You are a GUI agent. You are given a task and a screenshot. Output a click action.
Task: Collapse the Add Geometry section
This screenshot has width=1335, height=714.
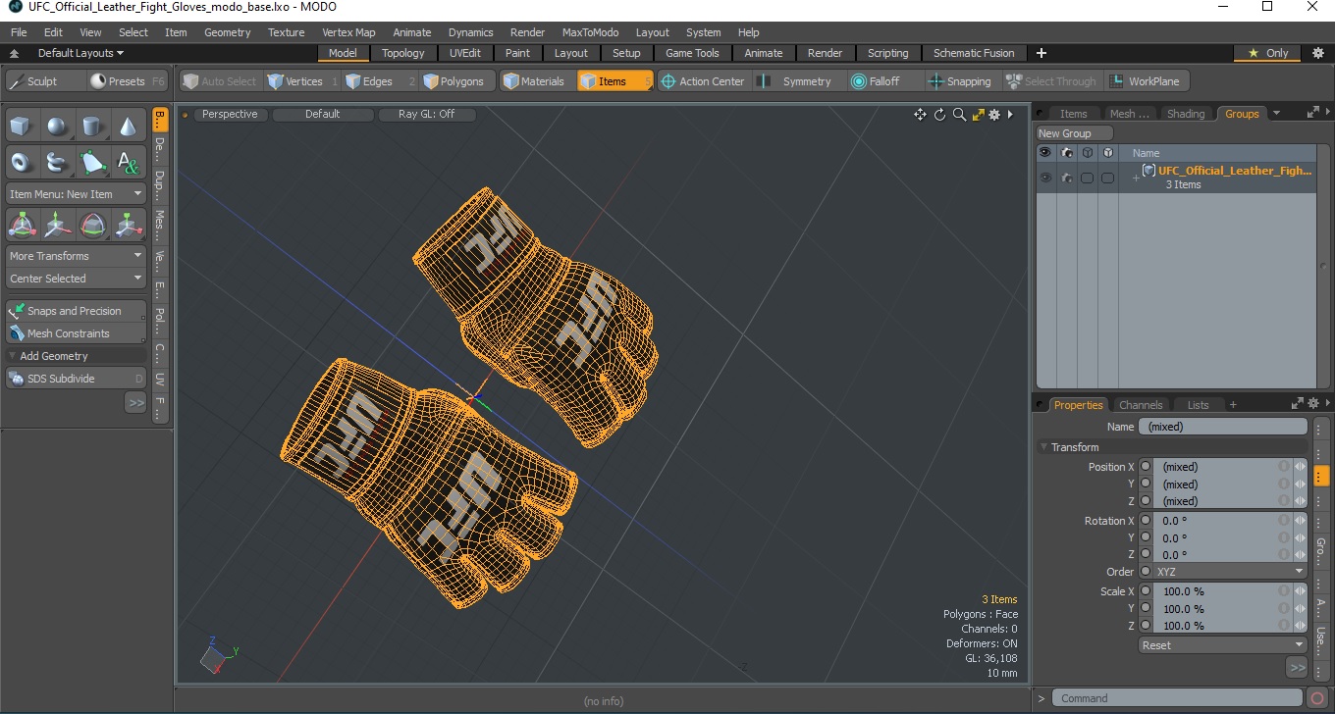click(x=12, y=356)
